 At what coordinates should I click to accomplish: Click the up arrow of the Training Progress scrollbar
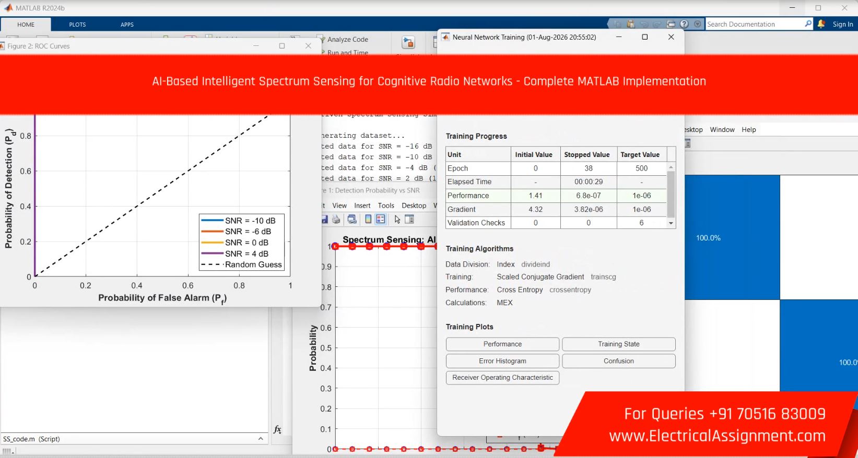click(x=671, y=167)
